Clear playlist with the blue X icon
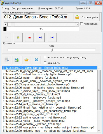 pyautogui.click(x=37, y=60)
